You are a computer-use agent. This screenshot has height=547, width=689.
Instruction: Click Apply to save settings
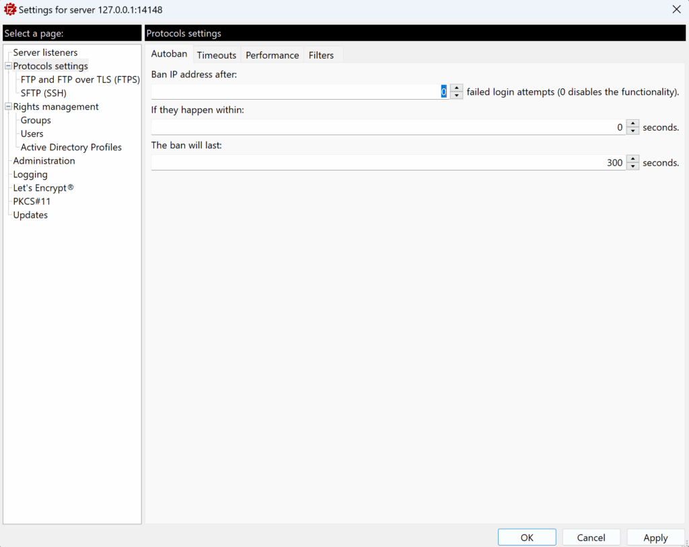click(x=655, y=538)
